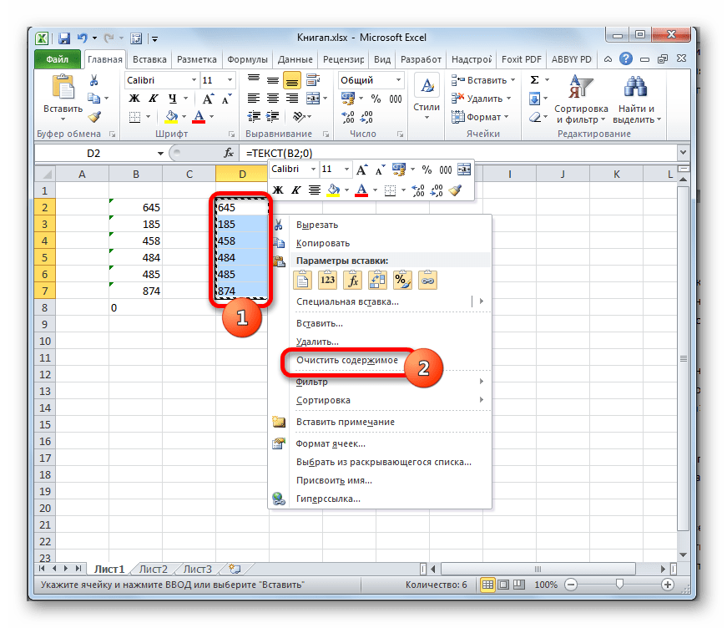Image resolution: width=727 pixels, height=628 pixels.
Task: Click ribbon fill color bucket icon
Action: coord(172,116)
